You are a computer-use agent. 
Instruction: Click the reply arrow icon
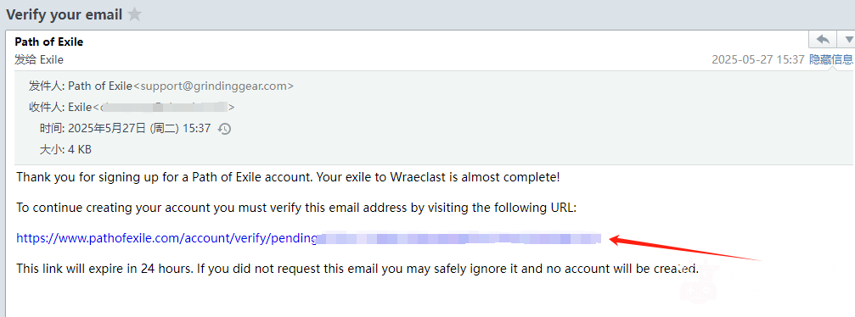823,40
